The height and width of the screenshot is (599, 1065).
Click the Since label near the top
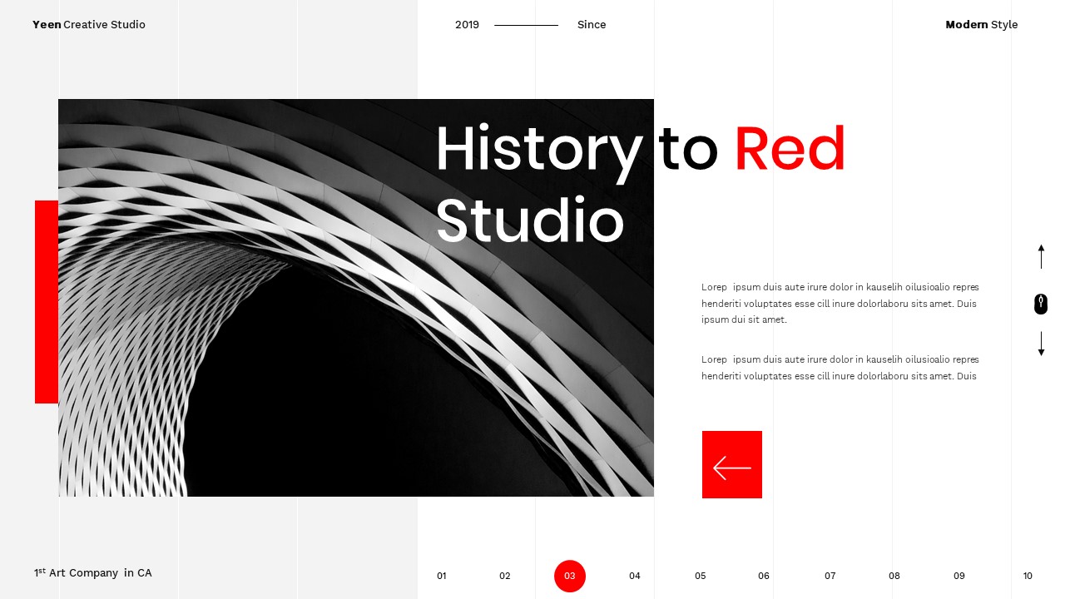click(x=592, y=25)
